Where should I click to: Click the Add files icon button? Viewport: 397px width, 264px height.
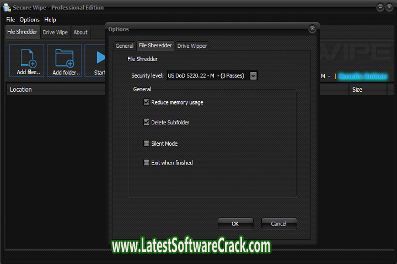pyautogui.click(x=27, y=61)
